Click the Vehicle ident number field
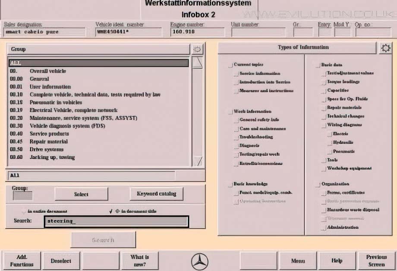 point(128,32)
